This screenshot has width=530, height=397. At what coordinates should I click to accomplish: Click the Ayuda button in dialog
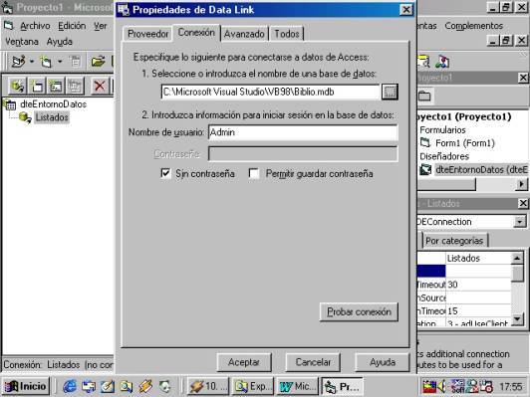point(383,362)
